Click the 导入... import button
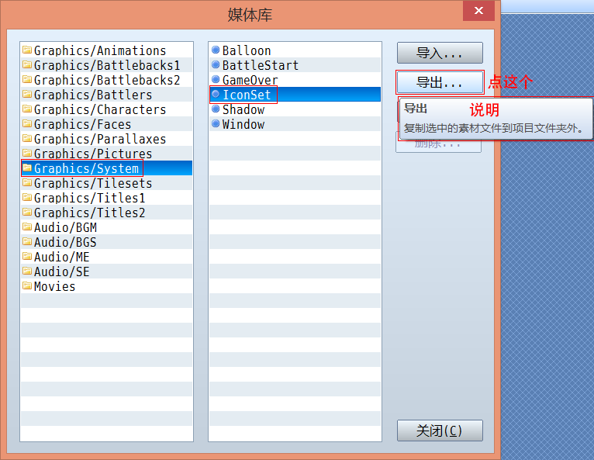Screen dimensions: 594x460 pos(440,53)
